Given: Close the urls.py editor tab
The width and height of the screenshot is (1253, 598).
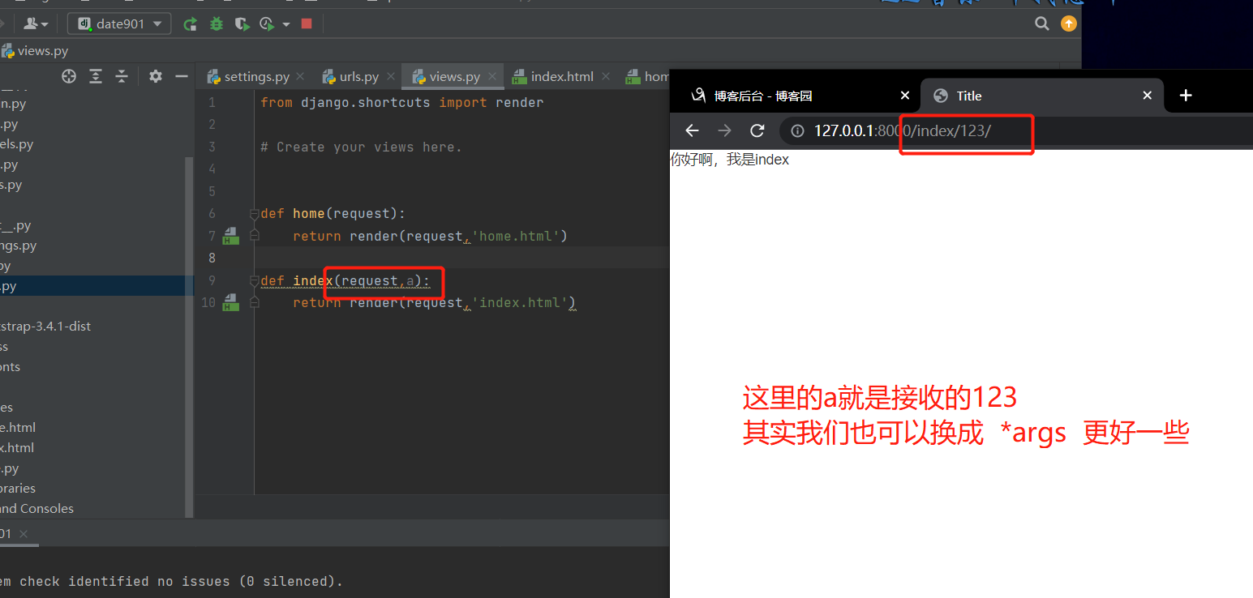Looking at the screenshot, I should (x=390, y=77).
